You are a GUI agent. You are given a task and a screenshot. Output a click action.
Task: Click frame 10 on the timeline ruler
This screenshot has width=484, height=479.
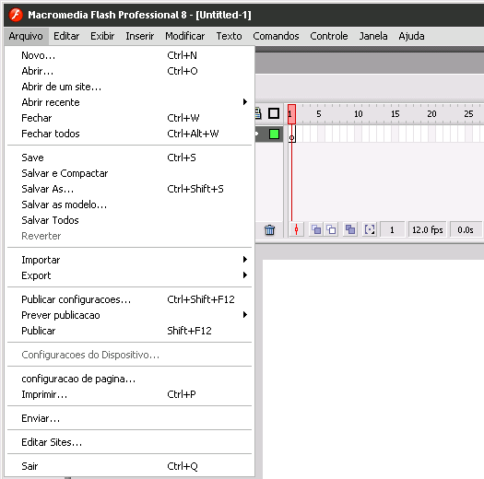358,114
